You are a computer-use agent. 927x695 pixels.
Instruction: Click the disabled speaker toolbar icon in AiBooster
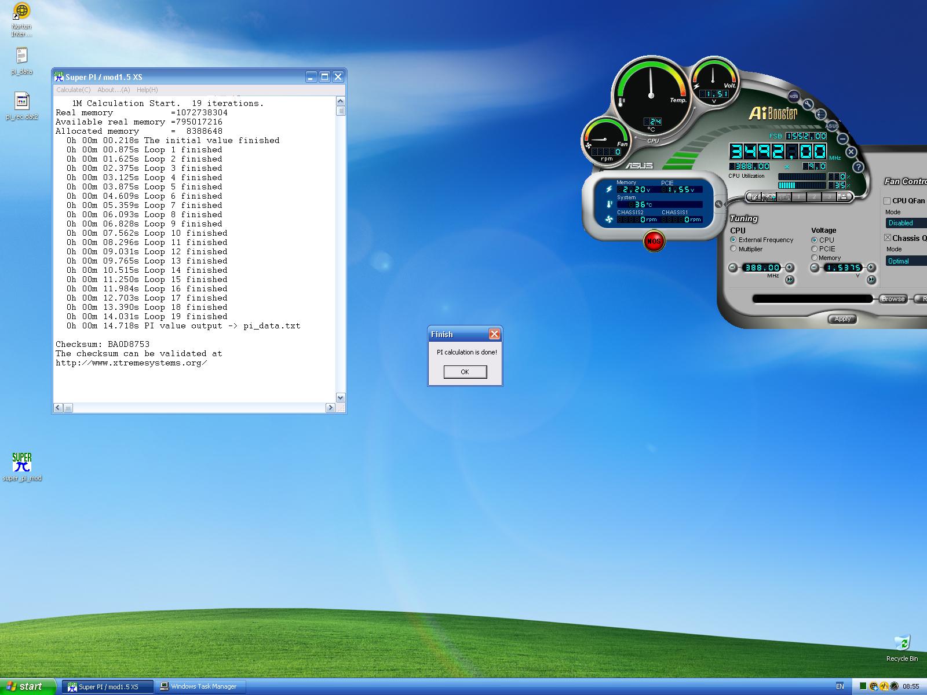click(x=784, y=197)
